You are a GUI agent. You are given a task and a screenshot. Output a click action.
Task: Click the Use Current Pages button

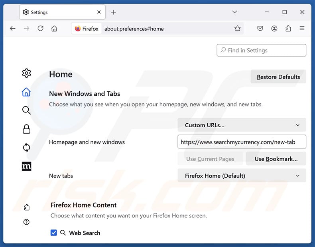210,159
